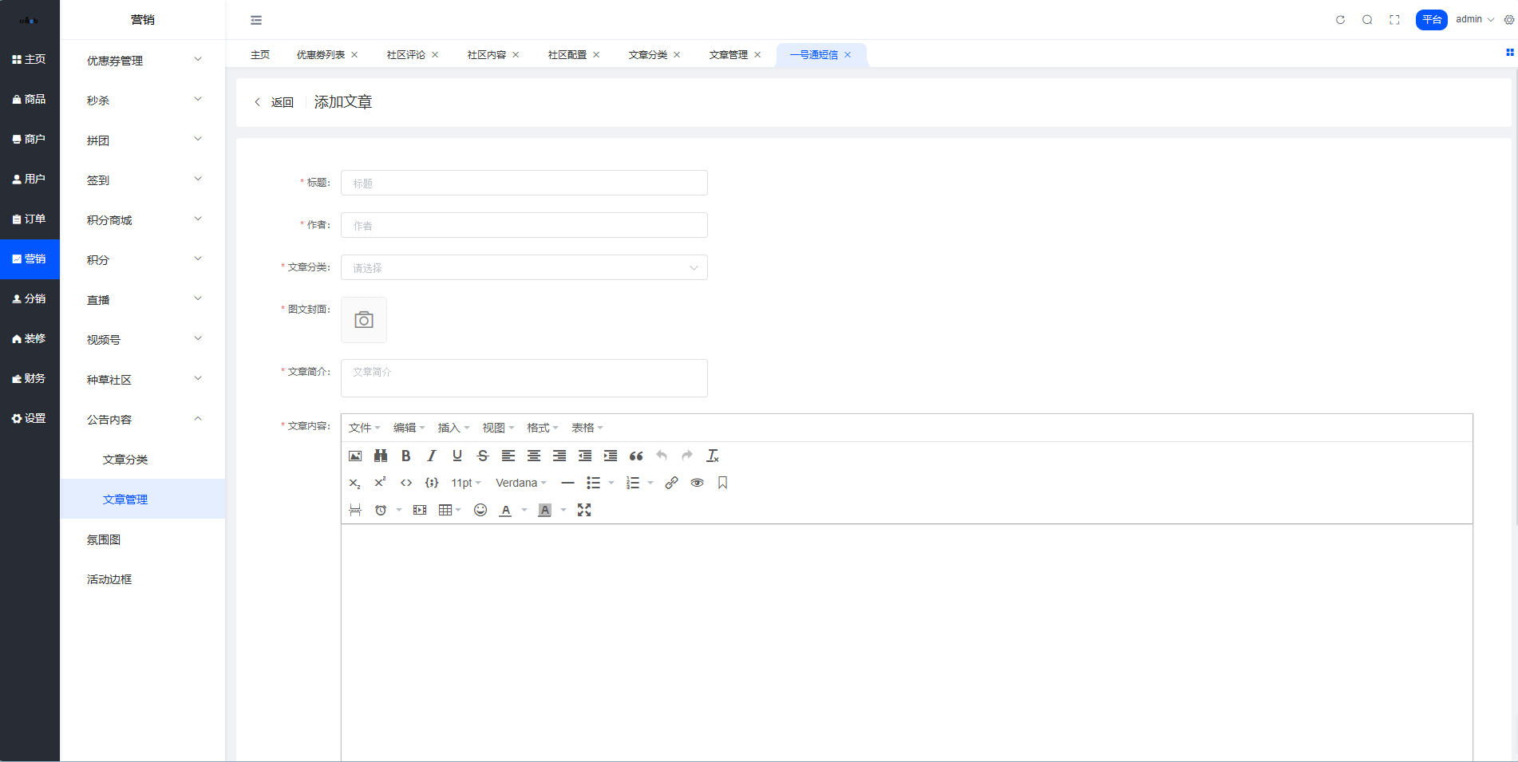Click the source code icon
This screenshot has height=762, width=1518.
point(406,483)
